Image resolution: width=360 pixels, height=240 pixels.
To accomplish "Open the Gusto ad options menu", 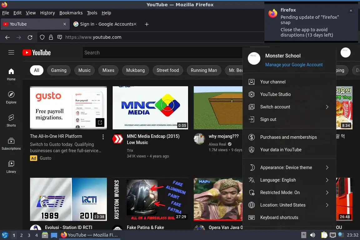I will [103, 137].
